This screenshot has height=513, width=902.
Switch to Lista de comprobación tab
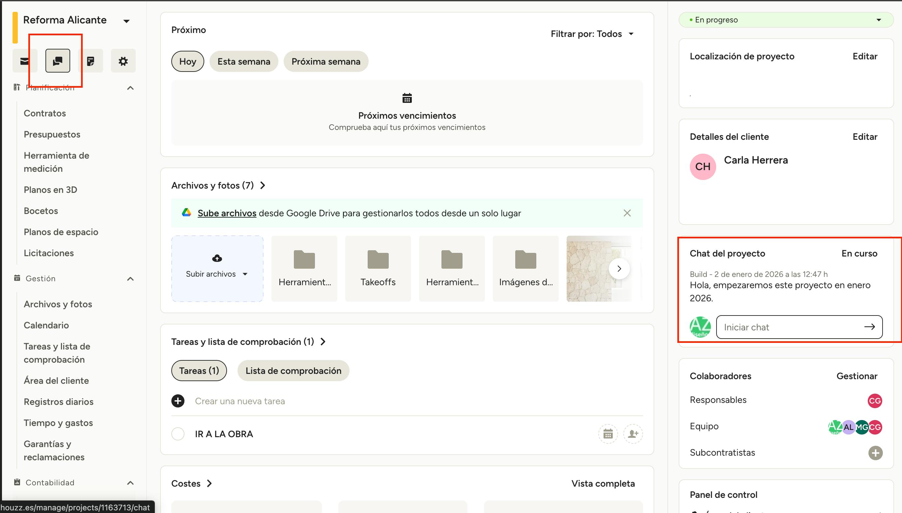293,371
